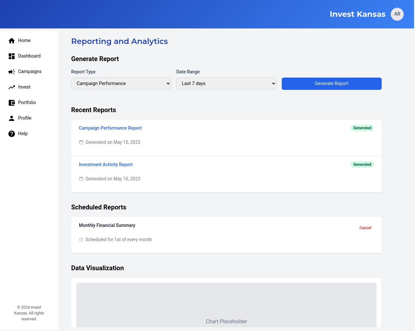Click the Dashboard grid icon
415x331 pixels.
tap(12, 56)
